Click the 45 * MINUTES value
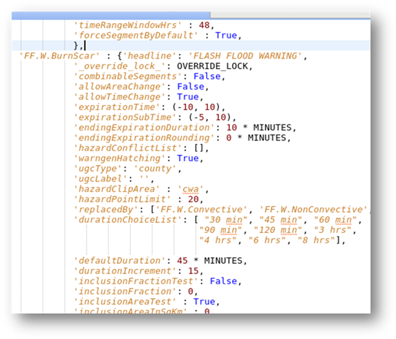 pyautogui.click(x=210, y=261)
